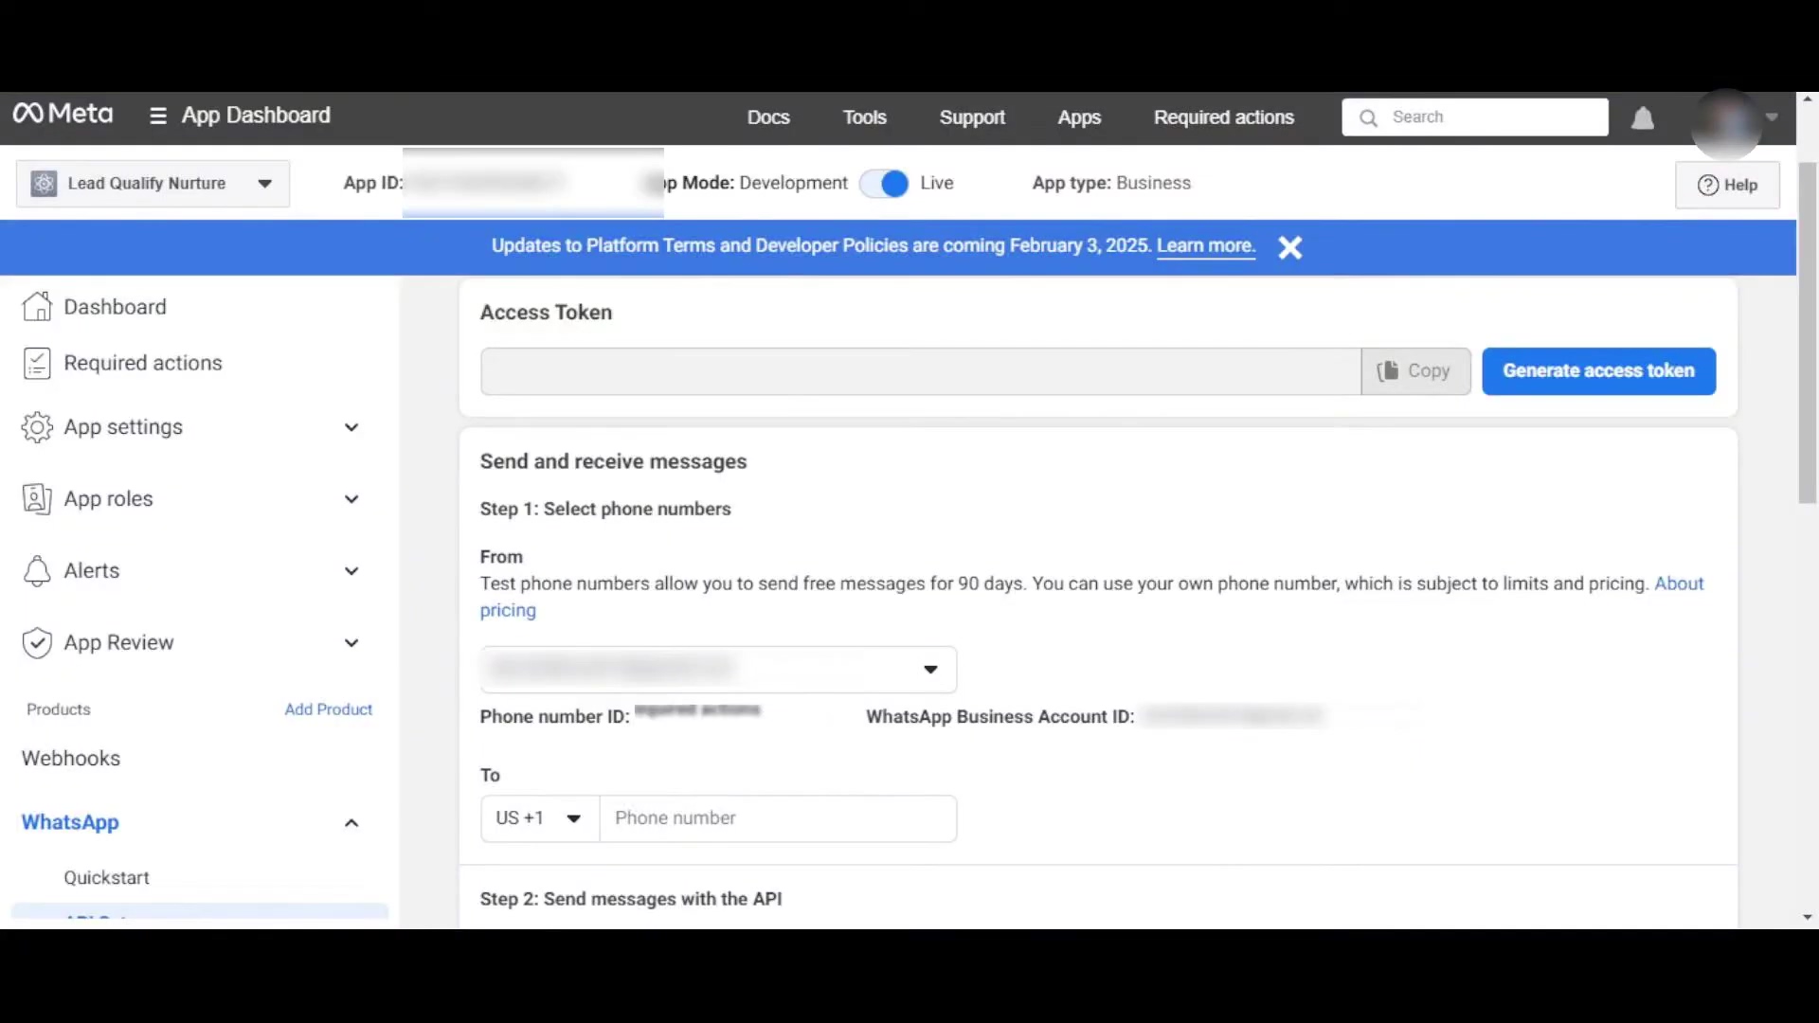Viewport: 1819px width, 1023px height.
Task: Click the To Phone number input
Action: 778,818
